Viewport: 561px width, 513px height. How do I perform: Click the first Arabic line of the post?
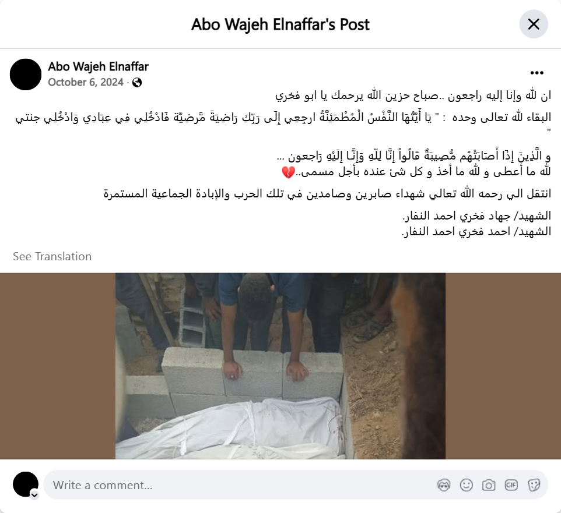413,95
